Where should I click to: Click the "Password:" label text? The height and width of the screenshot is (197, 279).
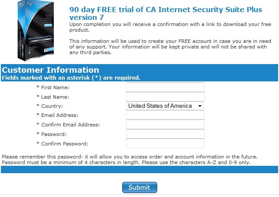(x=54, y=134)
